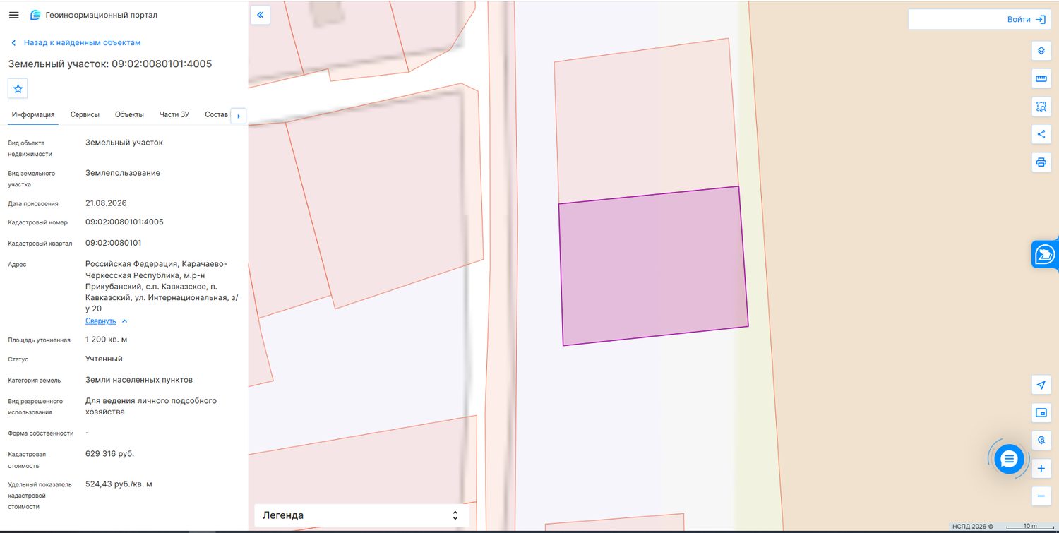Collapse the address with Свернуть link
The image size is (1059, 533).
tap(107, 321)
